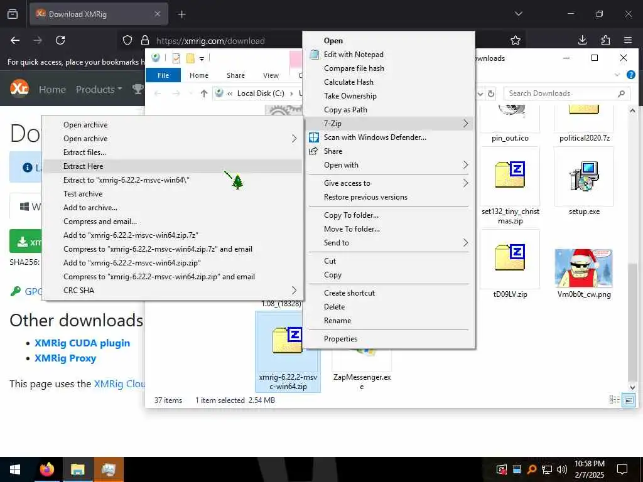Image resolution: width=643 pixels, height=482 pixels.
Task: Click Rename in the context menu
Action: 389,321
